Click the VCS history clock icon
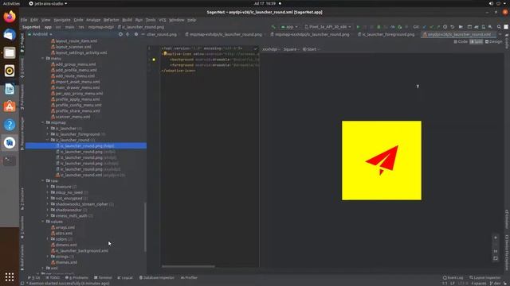Screen dimensions: 510x286 [445, 27]
